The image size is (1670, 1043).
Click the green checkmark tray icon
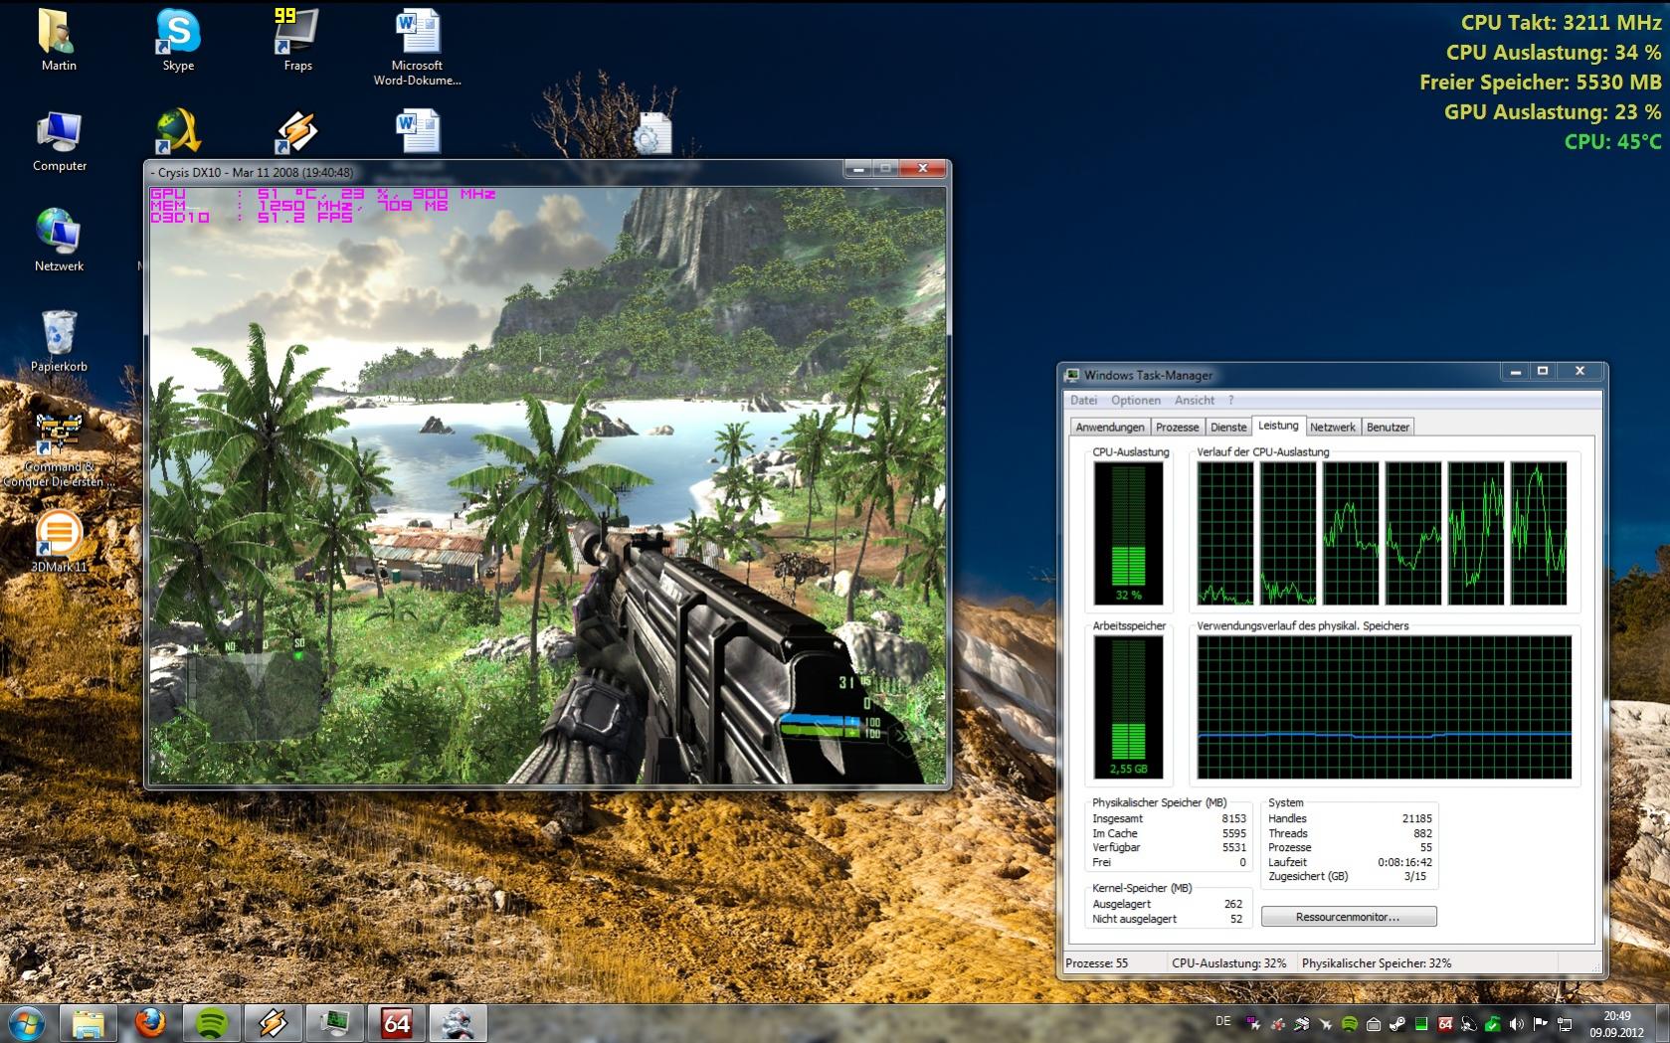point(1493,1023)
